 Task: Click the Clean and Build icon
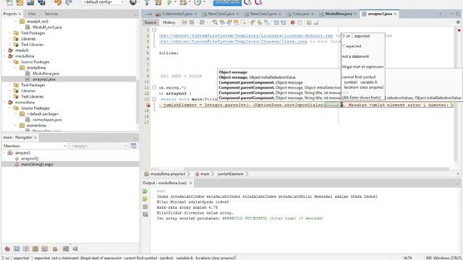click(x=158, y=2)
